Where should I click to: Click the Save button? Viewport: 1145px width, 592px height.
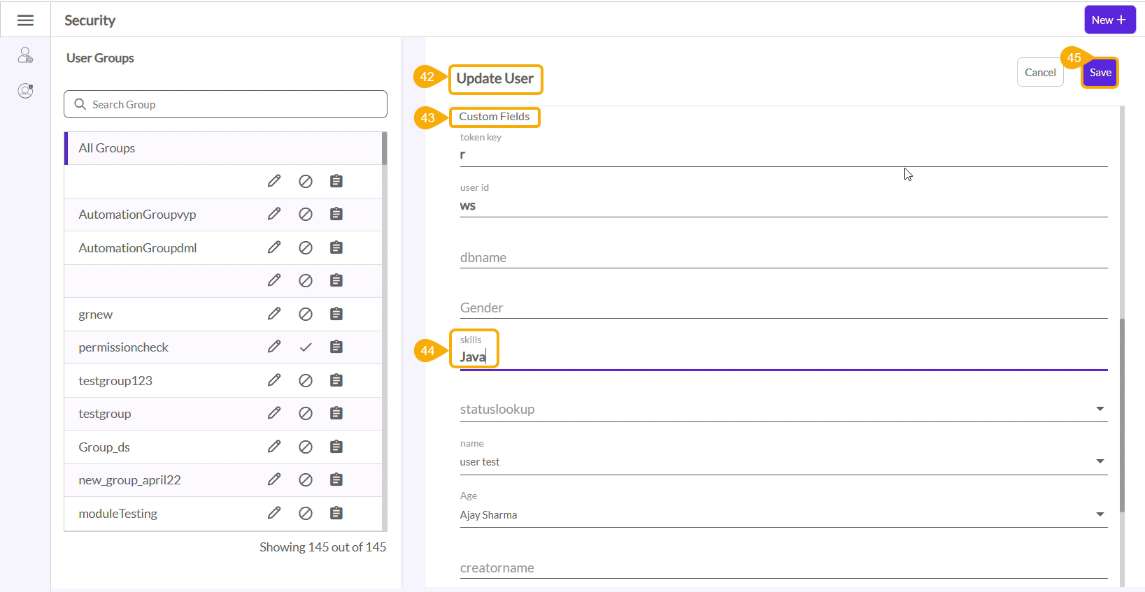click(1100, 73)
